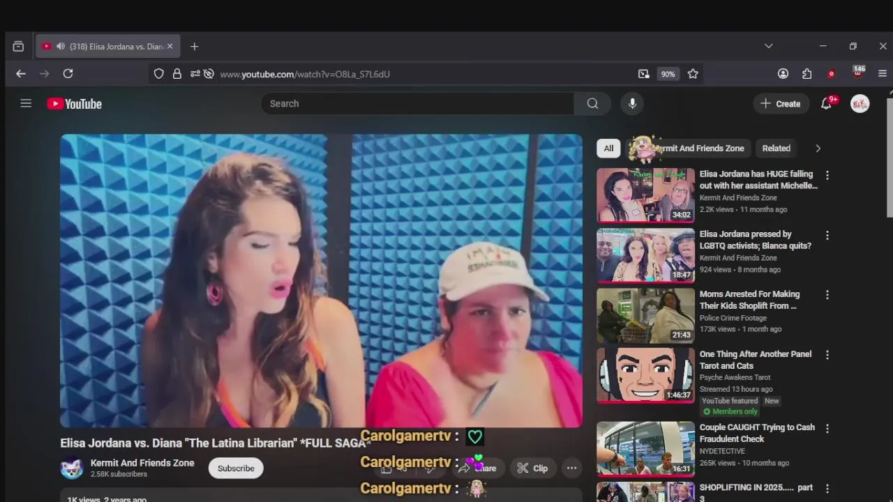Click the YouTube search field
Screen dimensions: 893x502
[417, 103]
